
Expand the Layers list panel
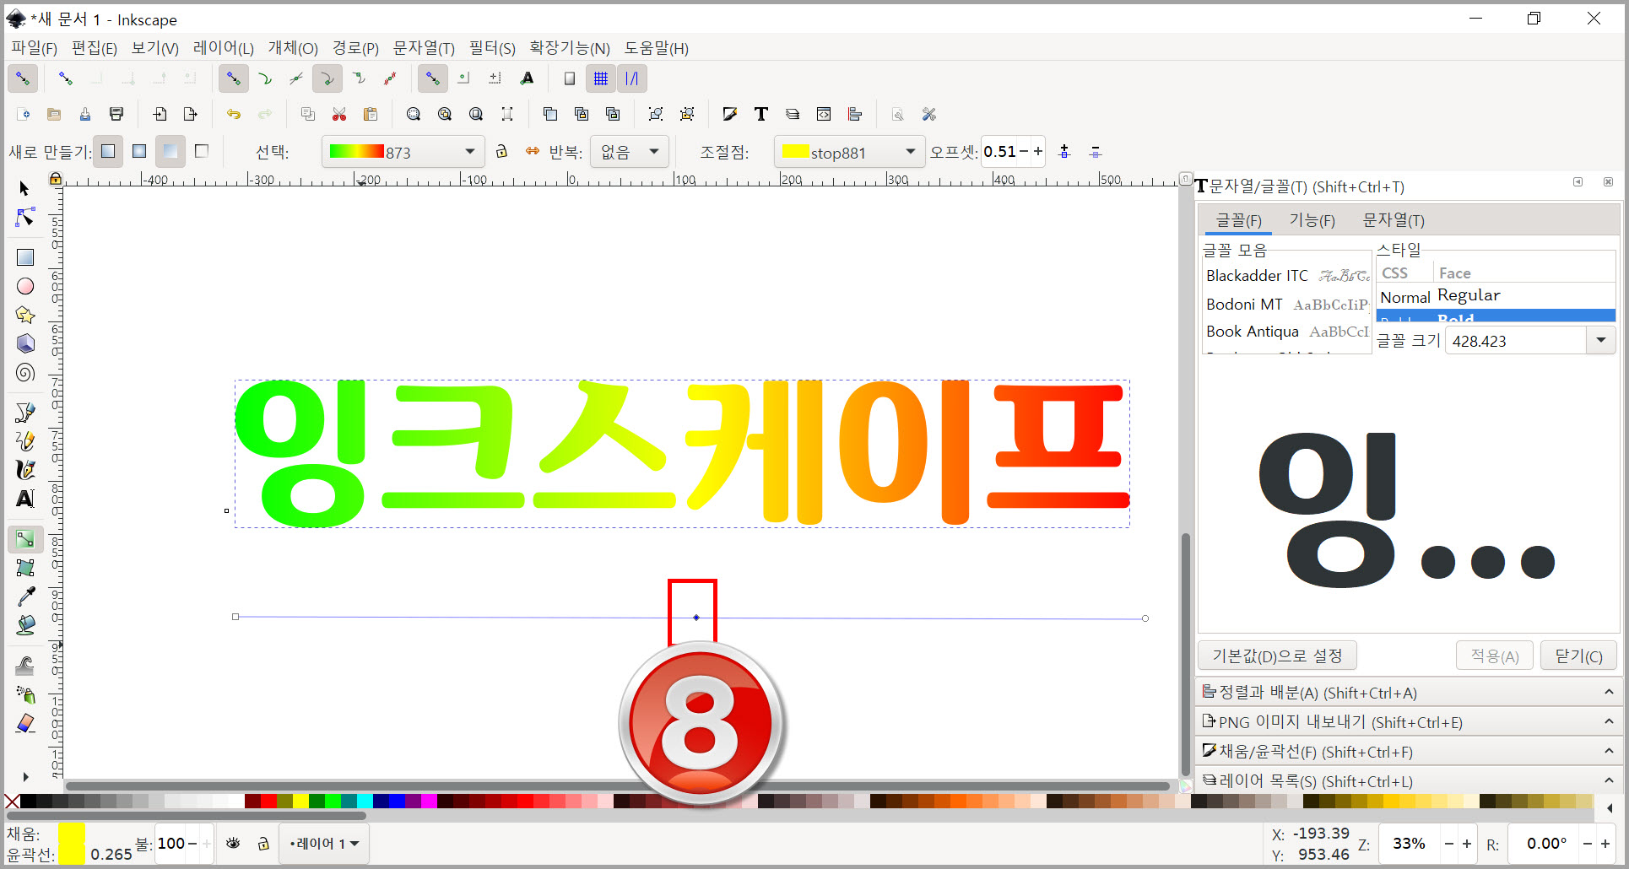point(1409,781)
